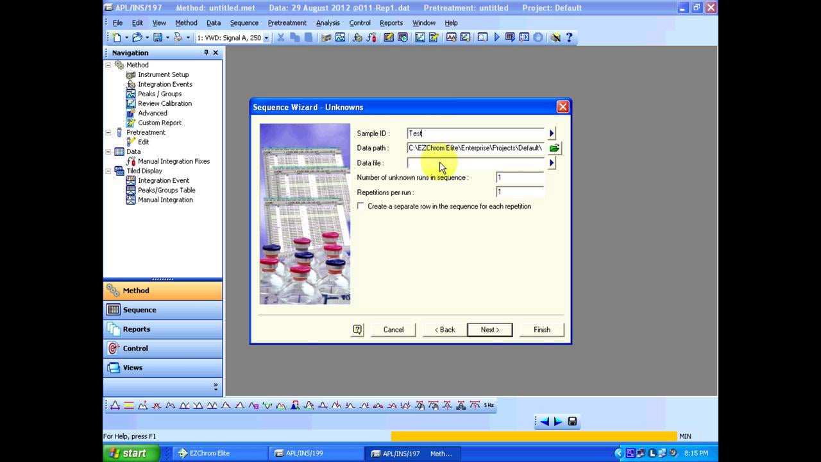Collapse the Tiled Display tree node
Viewport: 821px width, 462px height.
click(x=108, y=171)
